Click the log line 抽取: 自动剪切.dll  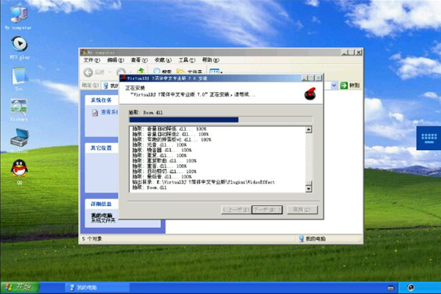(x=164, y=172)
